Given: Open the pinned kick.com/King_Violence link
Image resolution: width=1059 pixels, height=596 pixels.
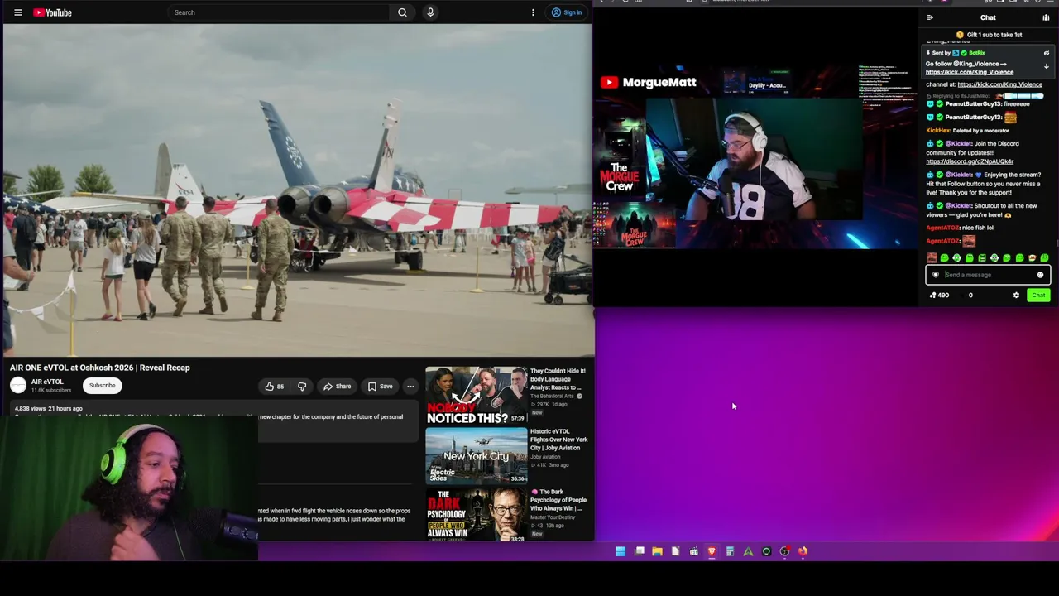Looking at the screenshot, I should tap(970, 72).
